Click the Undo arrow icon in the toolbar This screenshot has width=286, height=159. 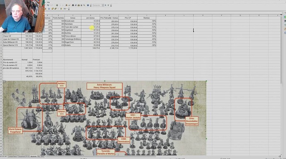click(48, 5)
